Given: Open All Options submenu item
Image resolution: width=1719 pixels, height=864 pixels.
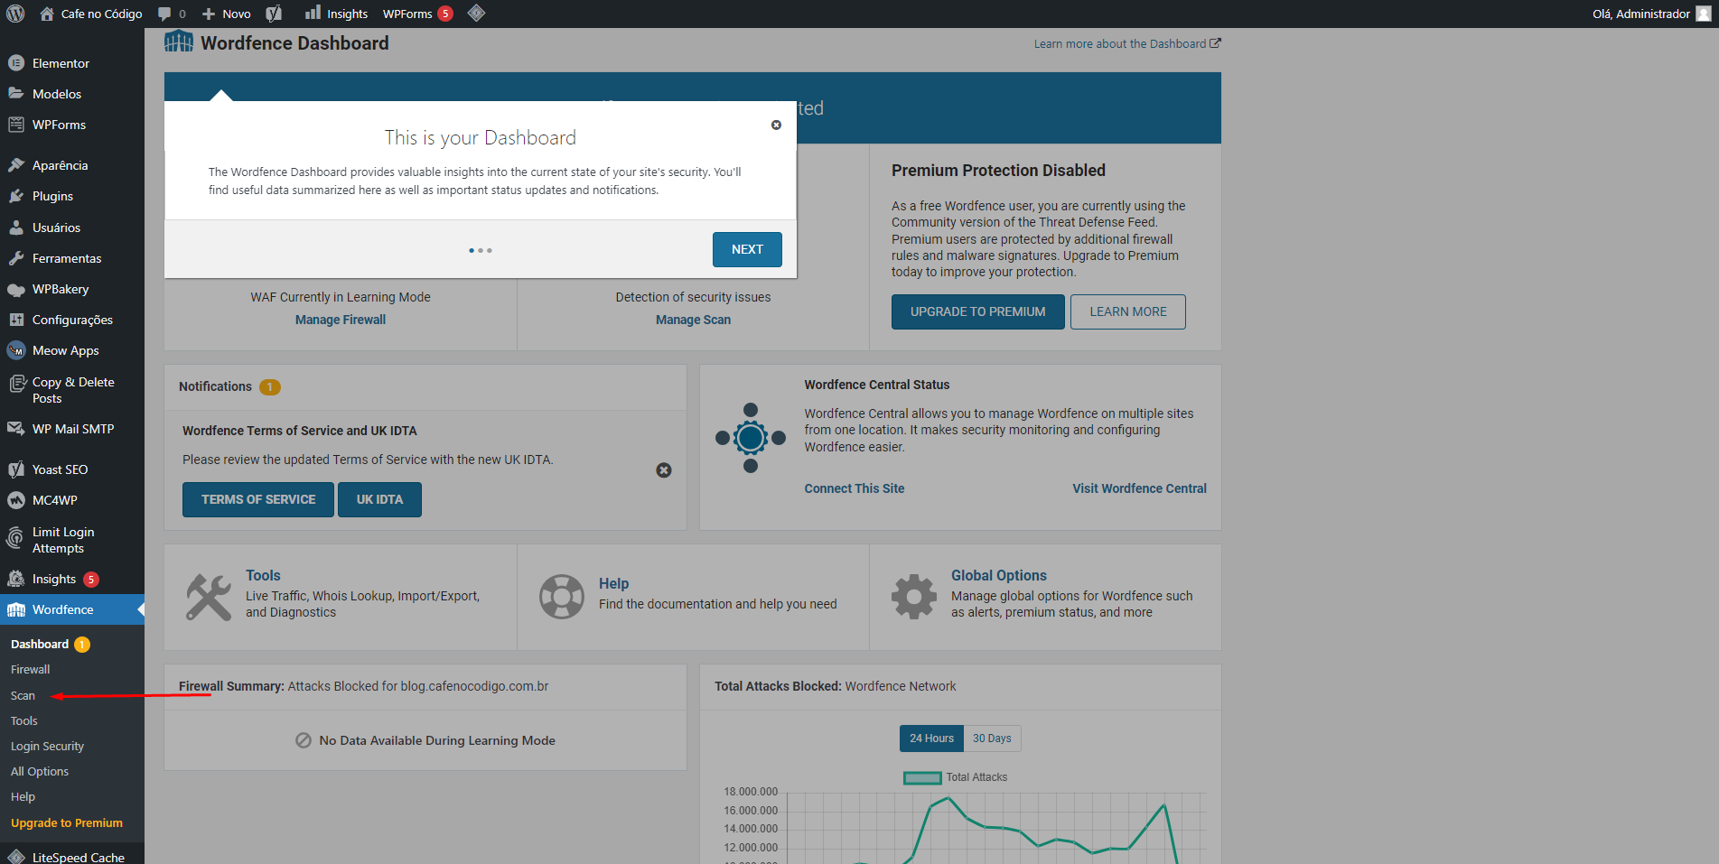Looking at the screenshot, I should (40, 771).
